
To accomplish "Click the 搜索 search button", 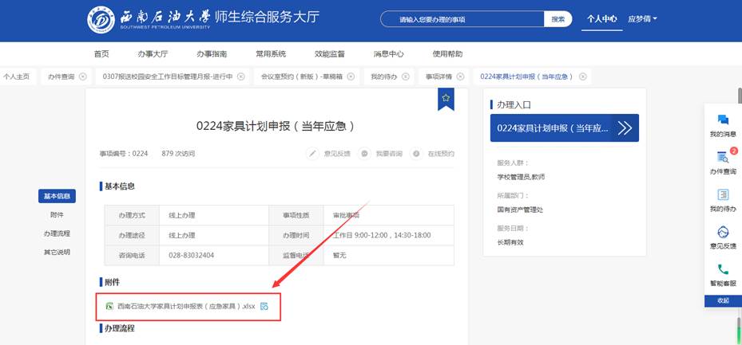I will click(558, 19).
